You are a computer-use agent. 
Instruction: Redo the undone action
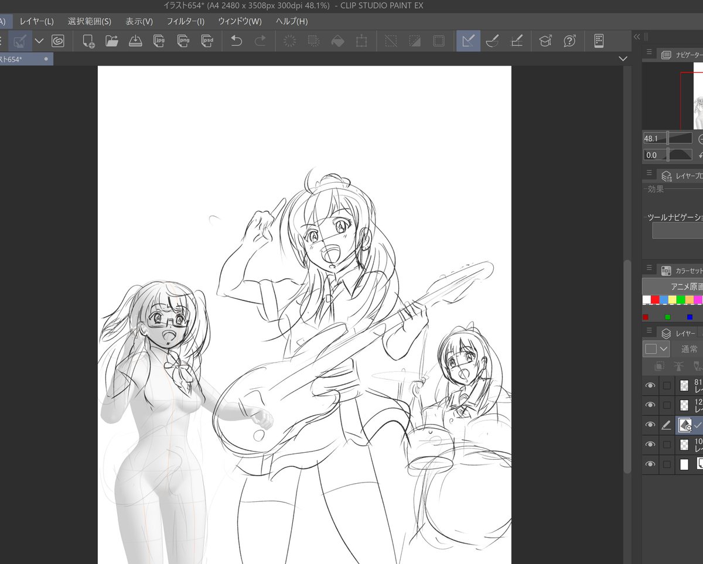tap(260, 41)
